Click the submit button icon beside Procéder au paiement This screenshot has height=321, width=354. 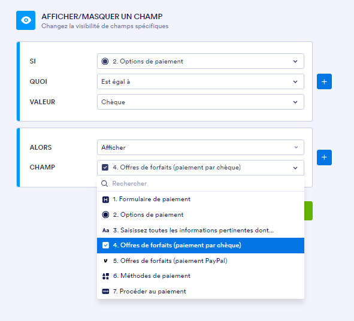pos(105,292)
